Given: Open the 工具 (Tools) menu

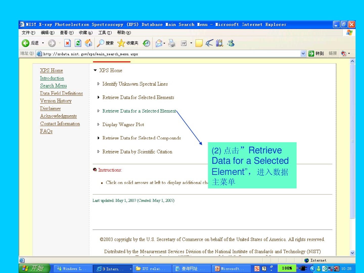Looking at the screenshot, I should pyautogui.click(x=105, y=33).
